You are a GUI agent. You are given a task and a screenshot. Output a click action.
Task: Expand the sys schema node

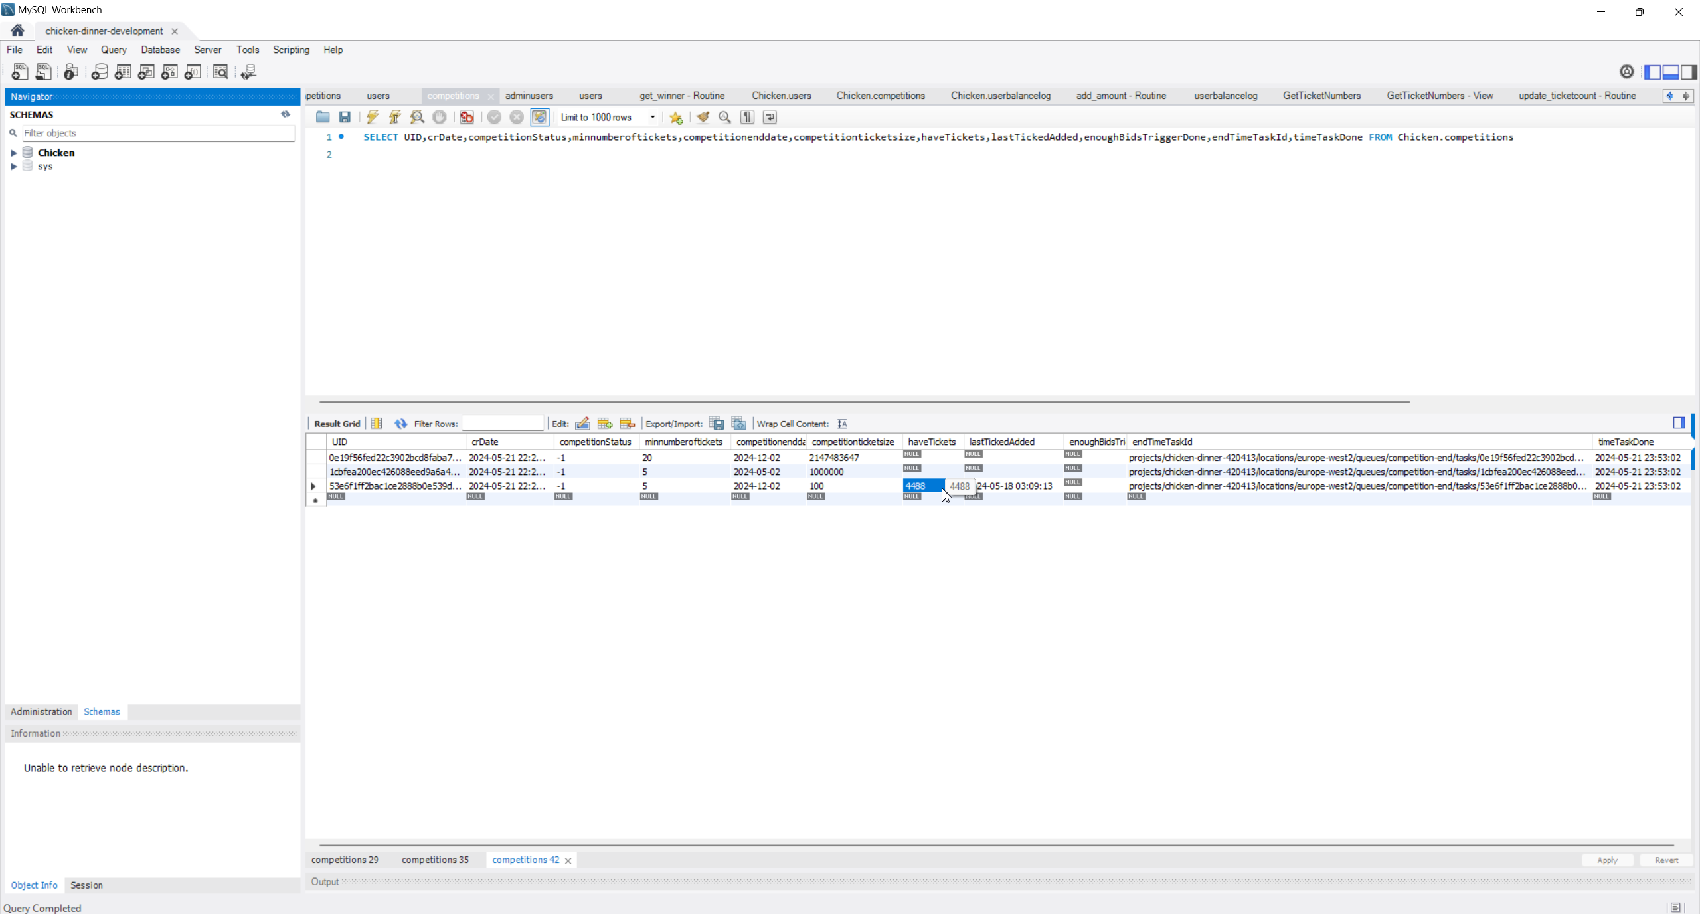click(x=13, y=167)
